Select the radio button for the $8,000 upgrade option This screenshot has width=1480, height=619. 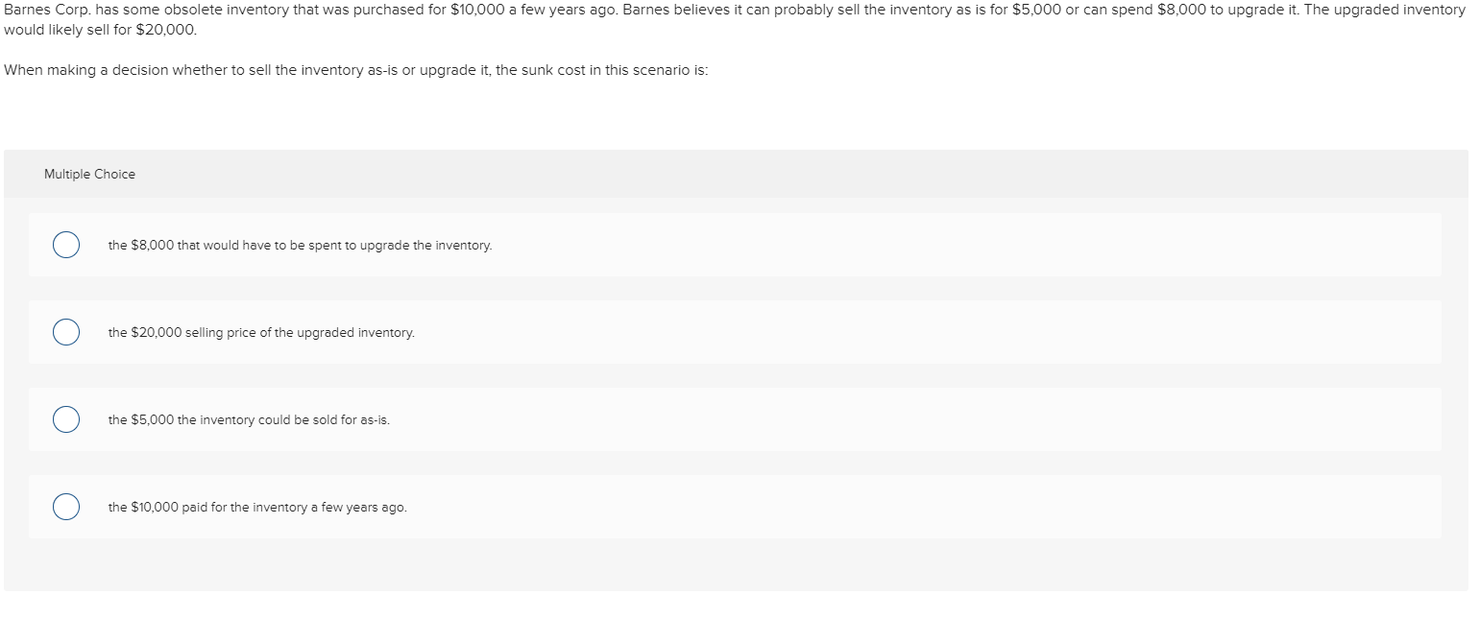(64, 246)
